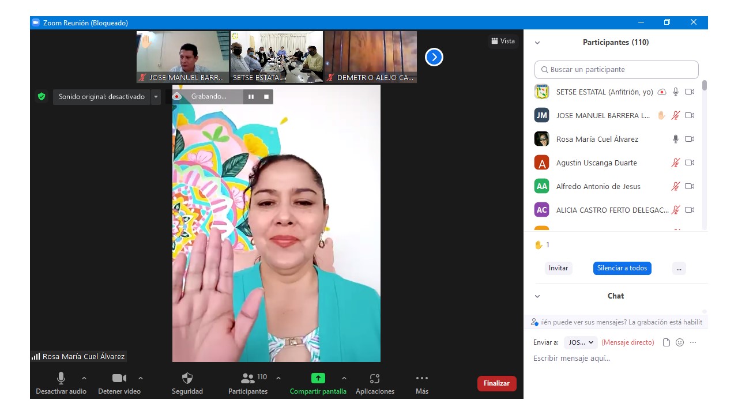Click the green encryption shield icon
Image resolution: width=738 pixels, height=415 pixels.
[42, 97]
